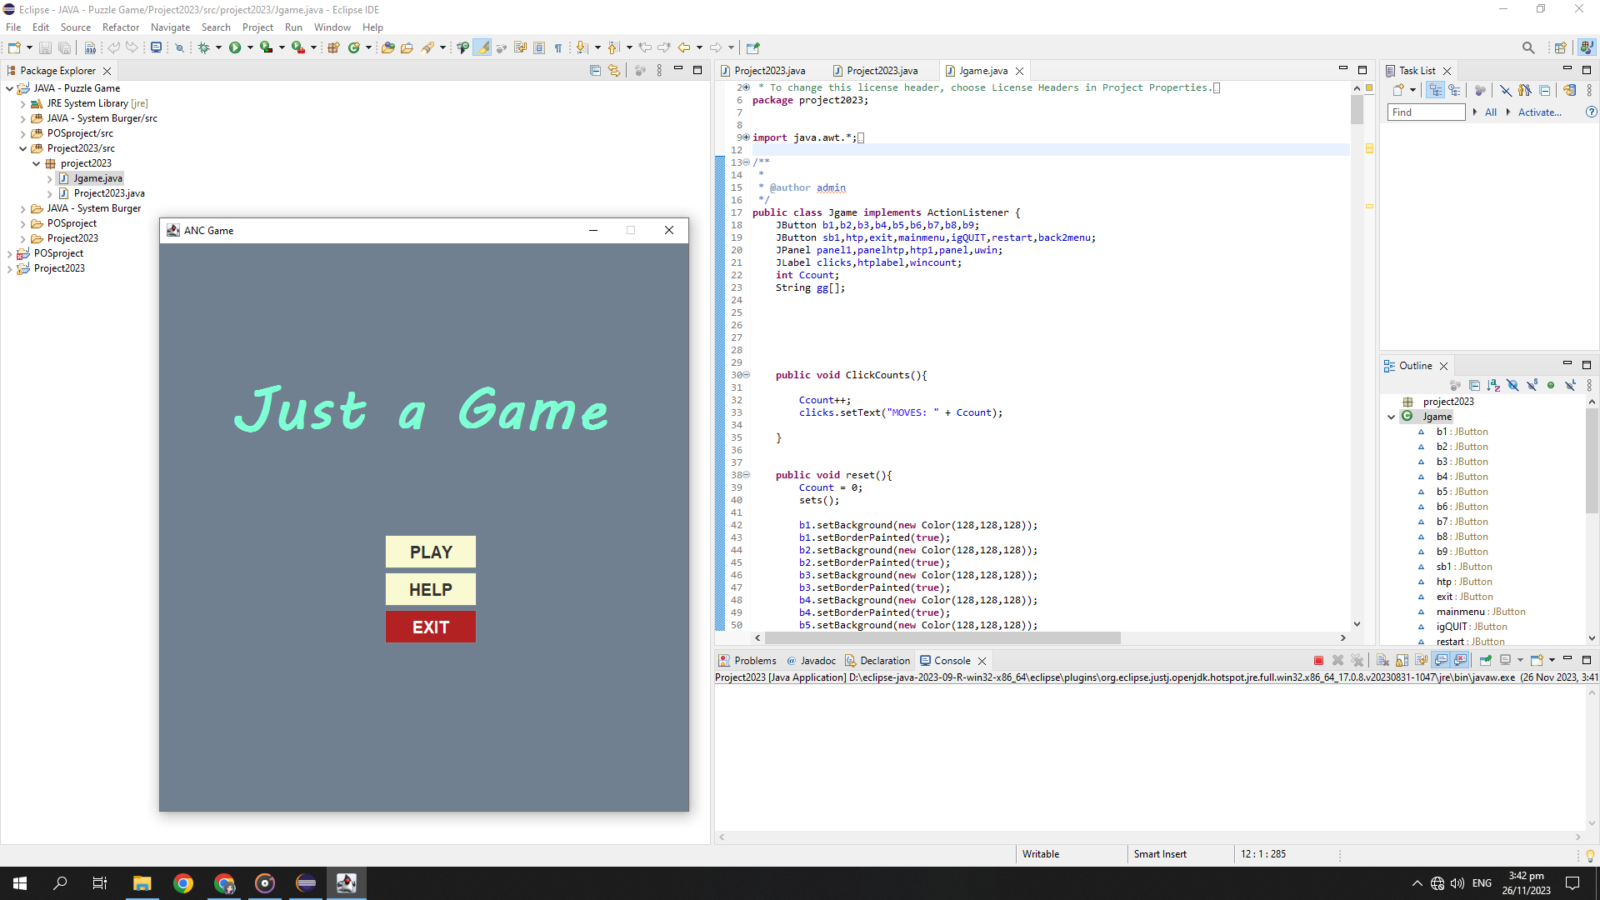Open File Explorer from the taskbar
The height and width of the screenshot is (900, 1600).
click(x=142, y=883)
